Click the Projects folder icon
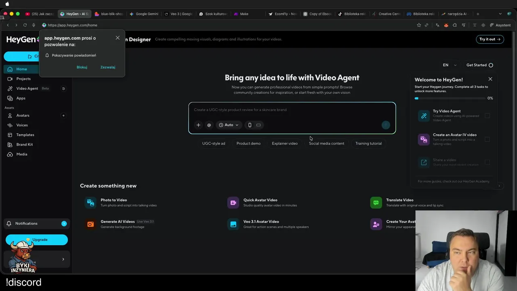This screenshot has height=291, width=517. (10, 79)
